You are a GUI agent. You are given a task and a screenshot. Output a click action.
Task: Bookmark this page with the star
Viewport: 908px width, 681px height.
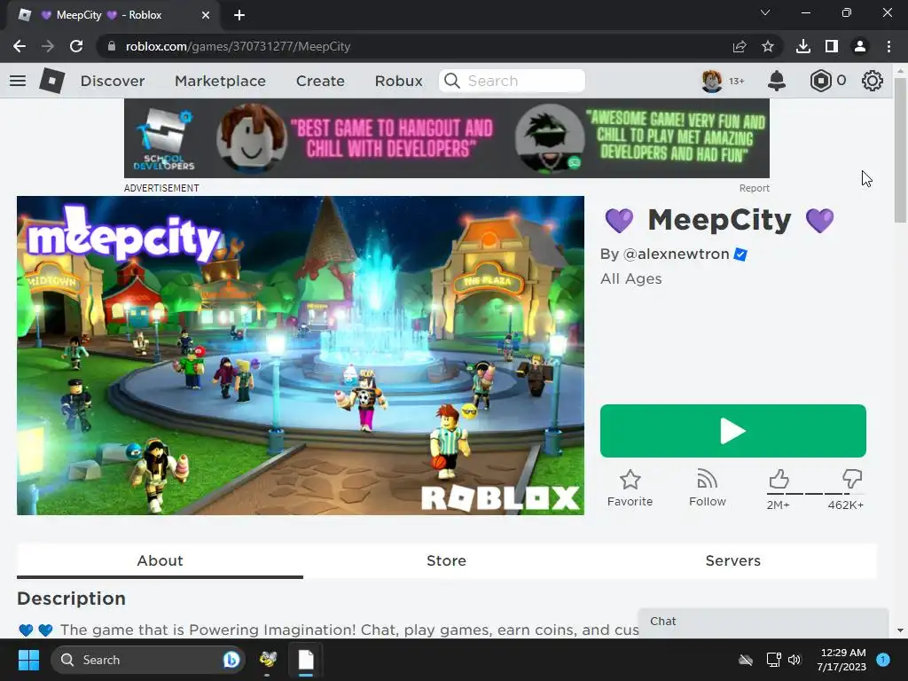[x=767, y=46]
